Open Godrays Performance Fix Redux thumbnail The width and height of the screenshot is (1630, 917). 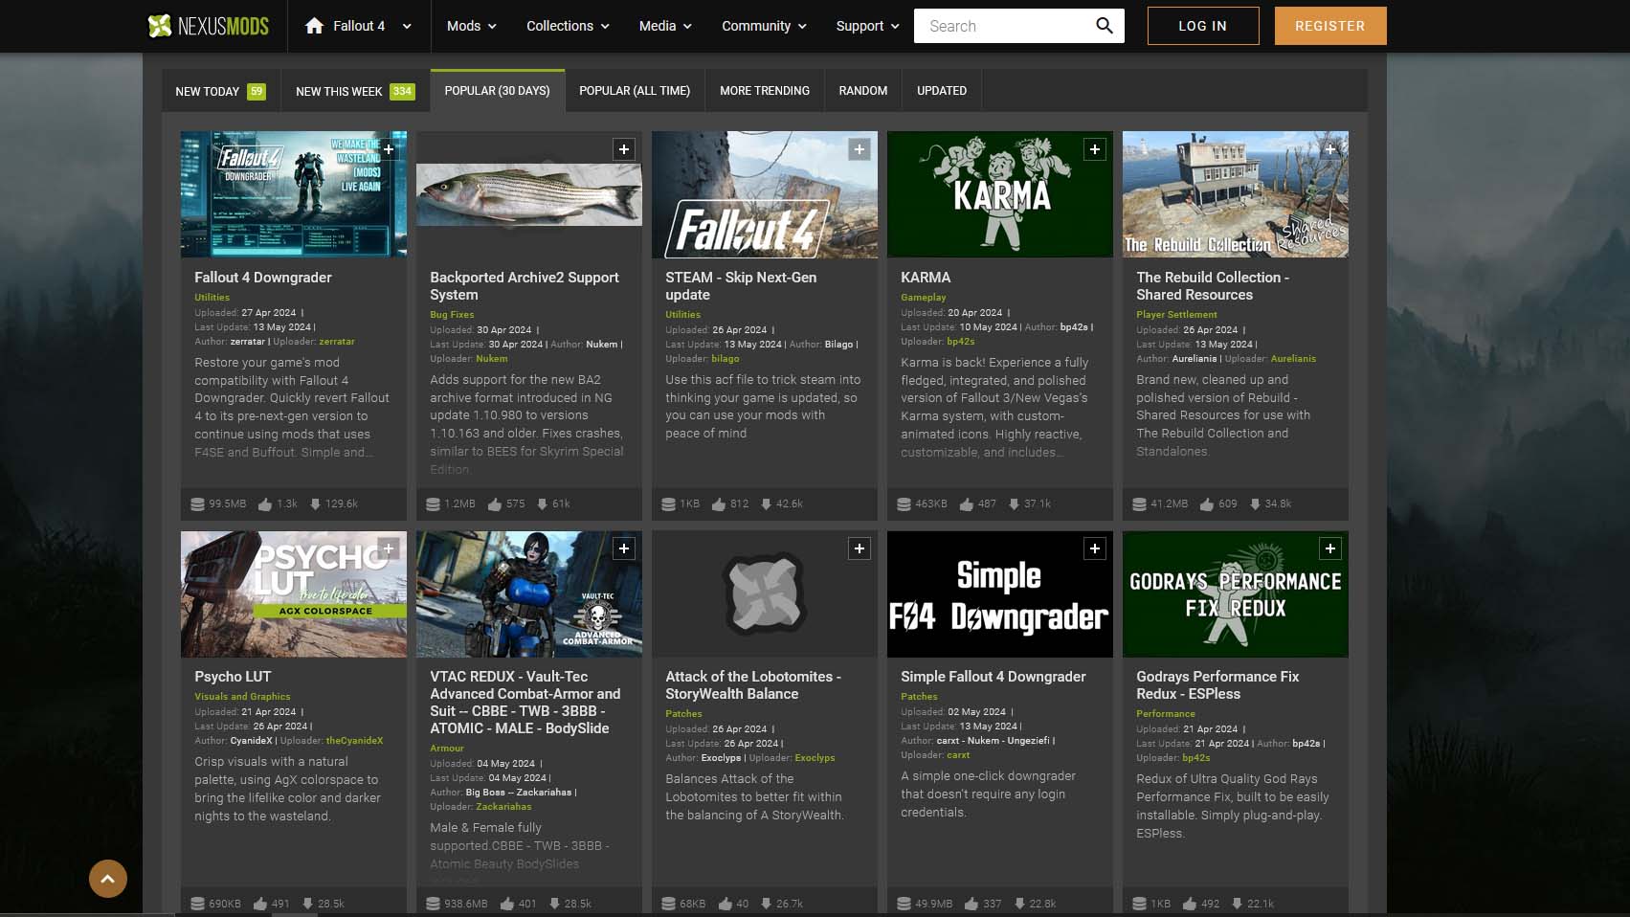[1236, 594]
